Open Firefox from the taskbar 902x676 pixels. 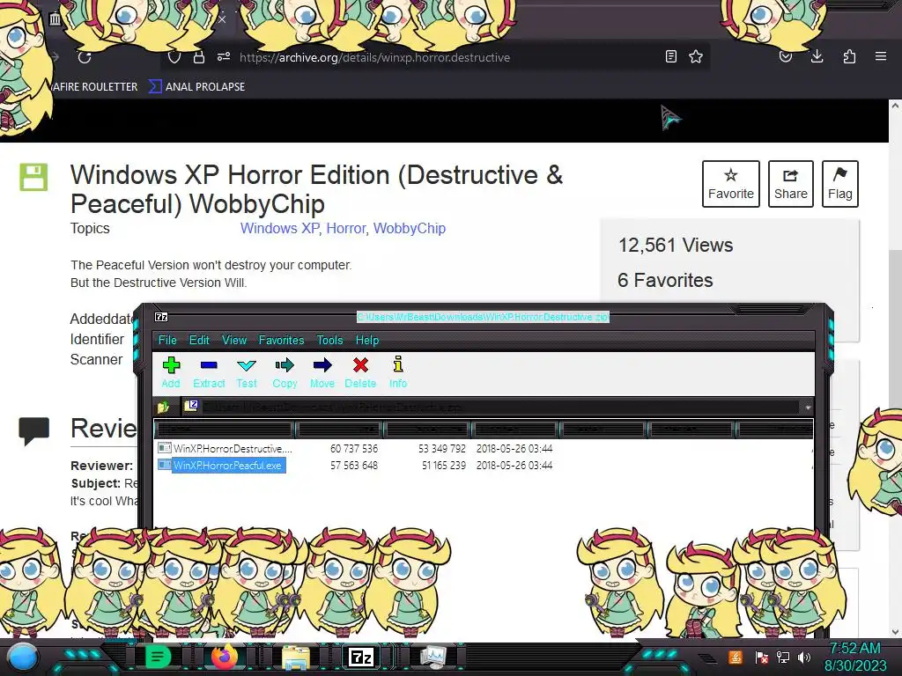pos(225,656)
